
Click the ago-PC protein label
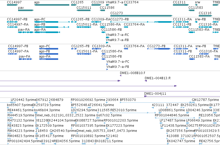pos(44,46)
